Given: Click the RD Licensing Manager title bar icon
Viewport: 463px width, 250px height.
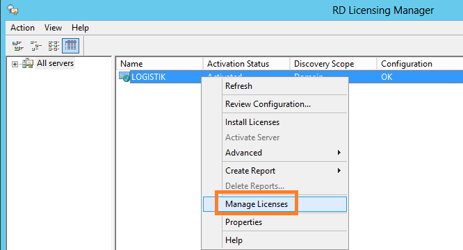Looking at the screenshot, I should (13, 10).
